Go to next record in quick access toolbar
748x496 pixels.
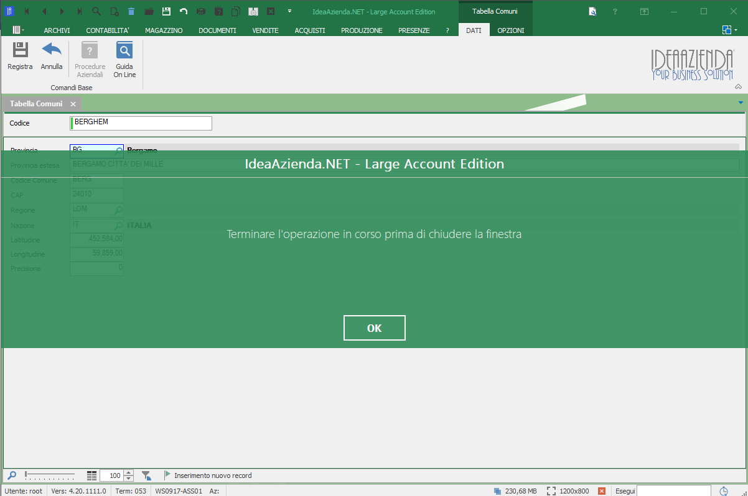pos(62,11)
